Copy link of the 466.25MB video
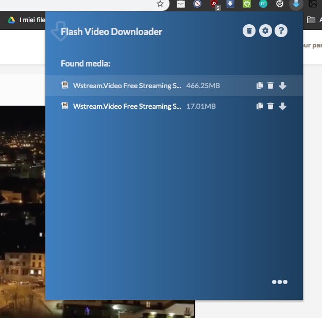Screen dimensions: 322x318 tap(260, 86)
